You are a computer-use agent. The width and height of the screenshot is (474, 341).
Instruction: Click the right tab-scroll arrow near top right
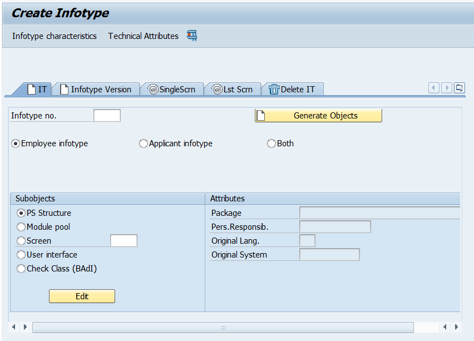[x=446, y=88]
